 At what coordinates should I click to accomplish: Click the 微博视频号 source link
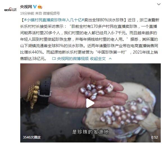(x=51, y=13)
